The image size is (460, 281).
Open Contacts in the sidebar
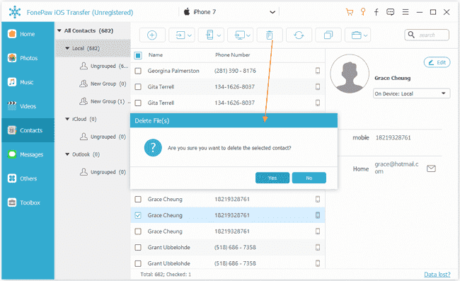tap(28, 130)
